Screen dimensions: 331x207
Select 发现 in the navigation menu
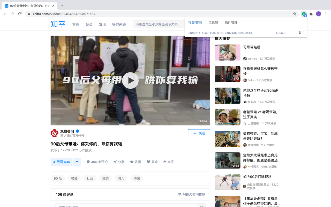(102, 24)
